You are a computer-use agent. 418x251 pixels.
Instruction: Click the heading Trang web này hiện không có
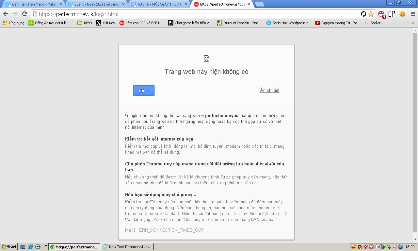pyautogui.click(x=206, y=72)
